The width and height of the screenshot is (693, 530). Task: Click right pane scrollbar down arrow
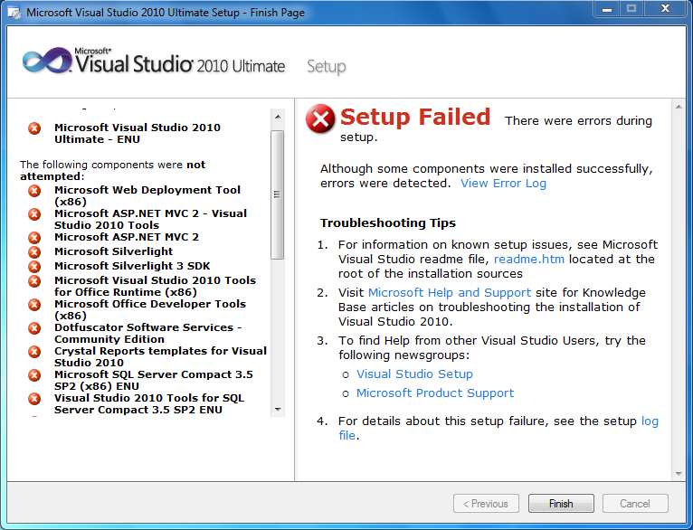point(679,474)
